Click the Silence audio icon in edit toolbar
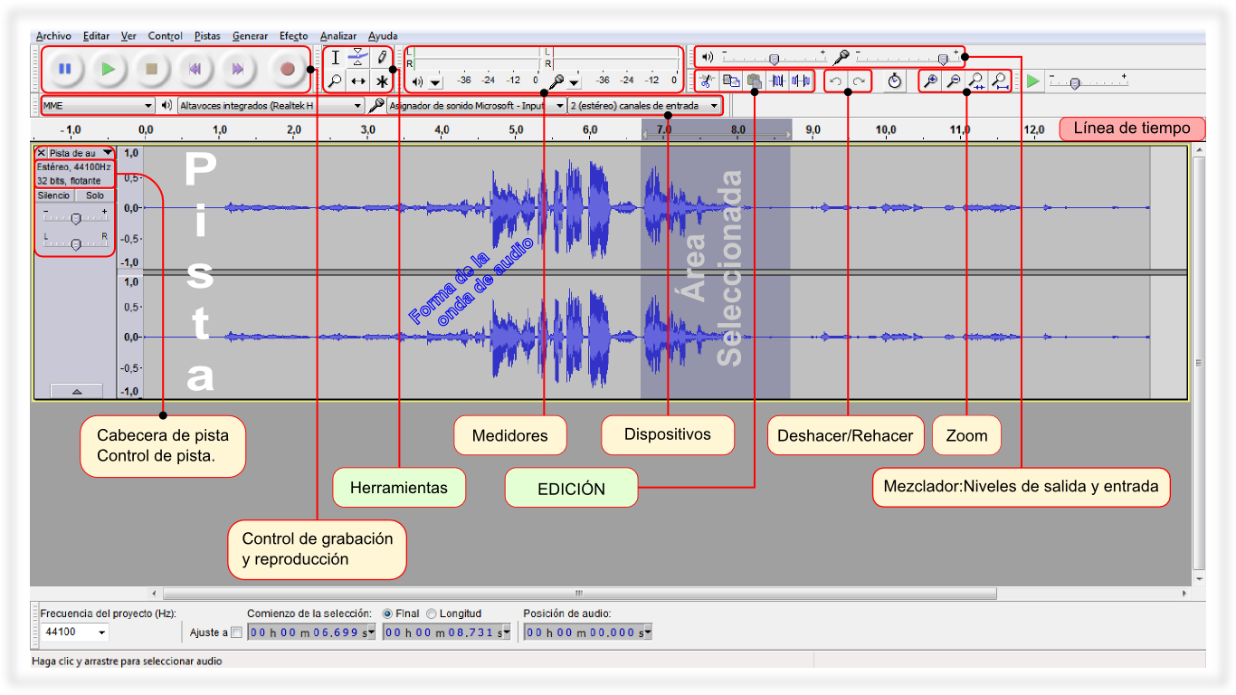 pos(801,81)
